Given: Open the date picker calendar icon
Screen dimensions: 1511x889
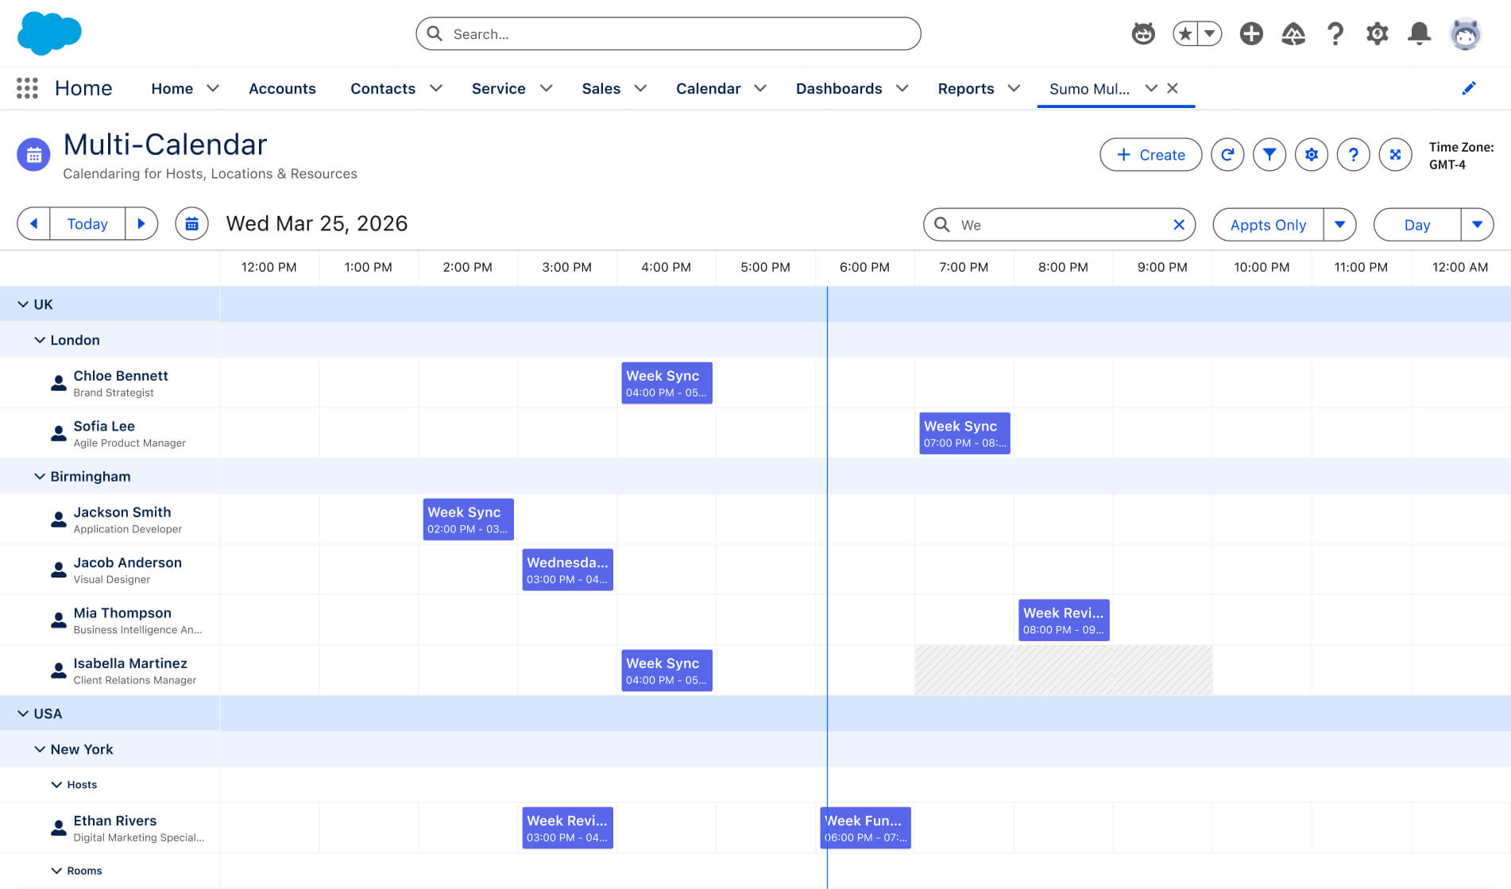Looking at the screenshot, I should pyautogui.click(x=191, y=224).
